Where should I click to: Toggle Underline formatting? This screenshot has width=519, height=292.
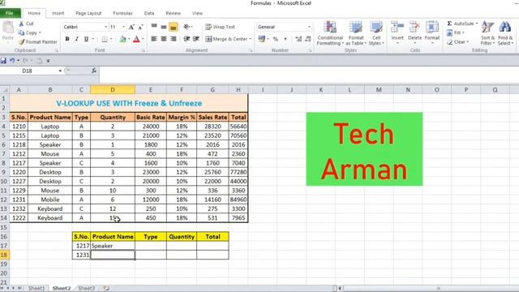pos(86,39)
